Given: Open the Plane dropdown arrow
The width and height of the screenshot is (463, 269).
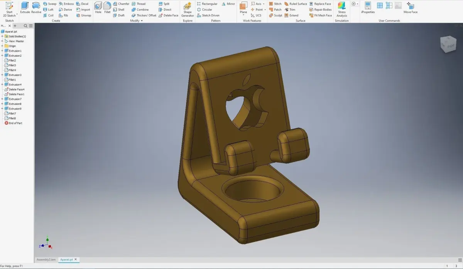Looking at the screenshot, I should click(x=243, y=15).
